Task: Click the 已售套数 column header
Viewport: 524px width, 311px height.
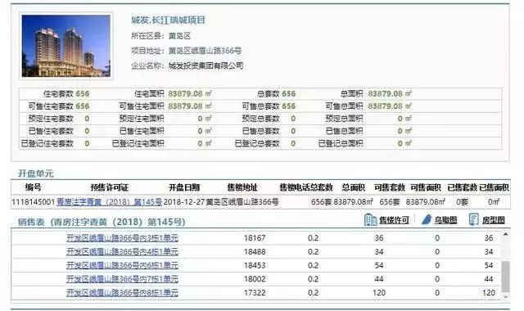Action: tap(462, 187)
